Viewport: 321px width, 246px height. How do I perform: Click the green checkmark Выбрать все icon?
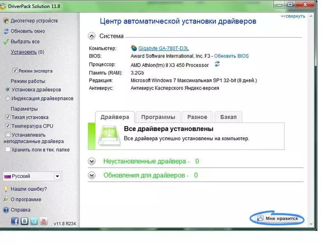coord(6,41)
